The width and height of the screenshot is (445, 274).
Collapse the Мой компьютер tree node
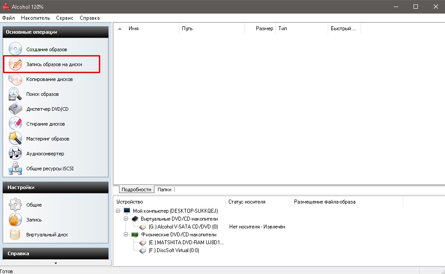pos(118,211)
